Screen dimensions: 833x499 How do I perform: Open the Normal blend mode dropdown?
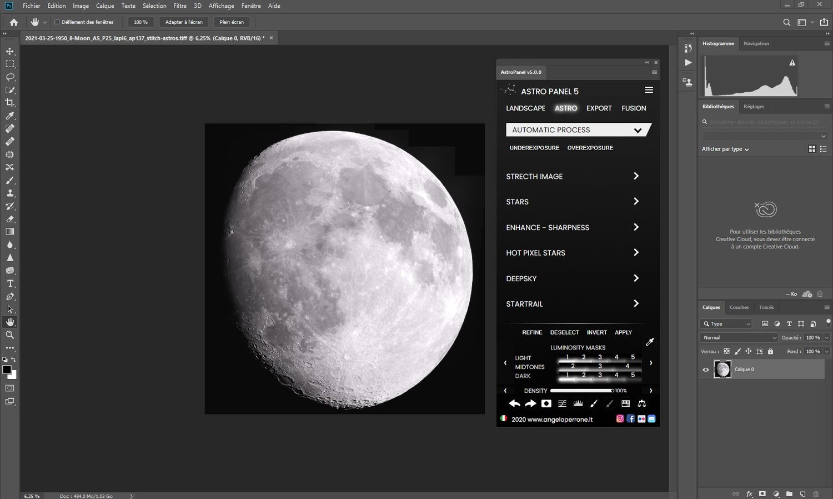(x=739, y=337)
